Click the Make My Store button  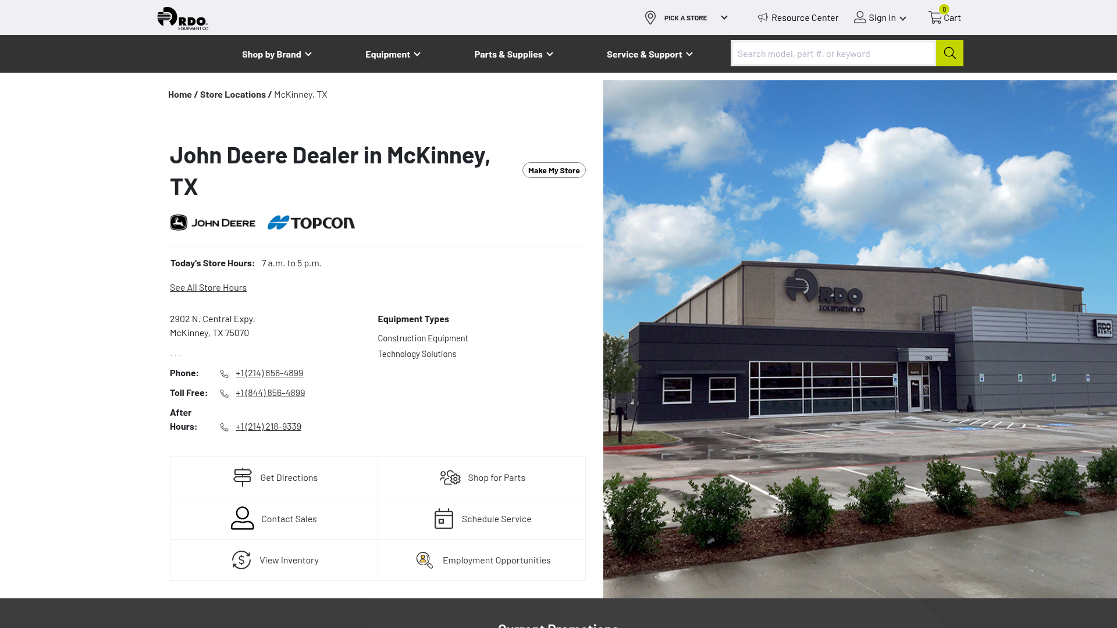pyautogui.click(x=553, y=170)
